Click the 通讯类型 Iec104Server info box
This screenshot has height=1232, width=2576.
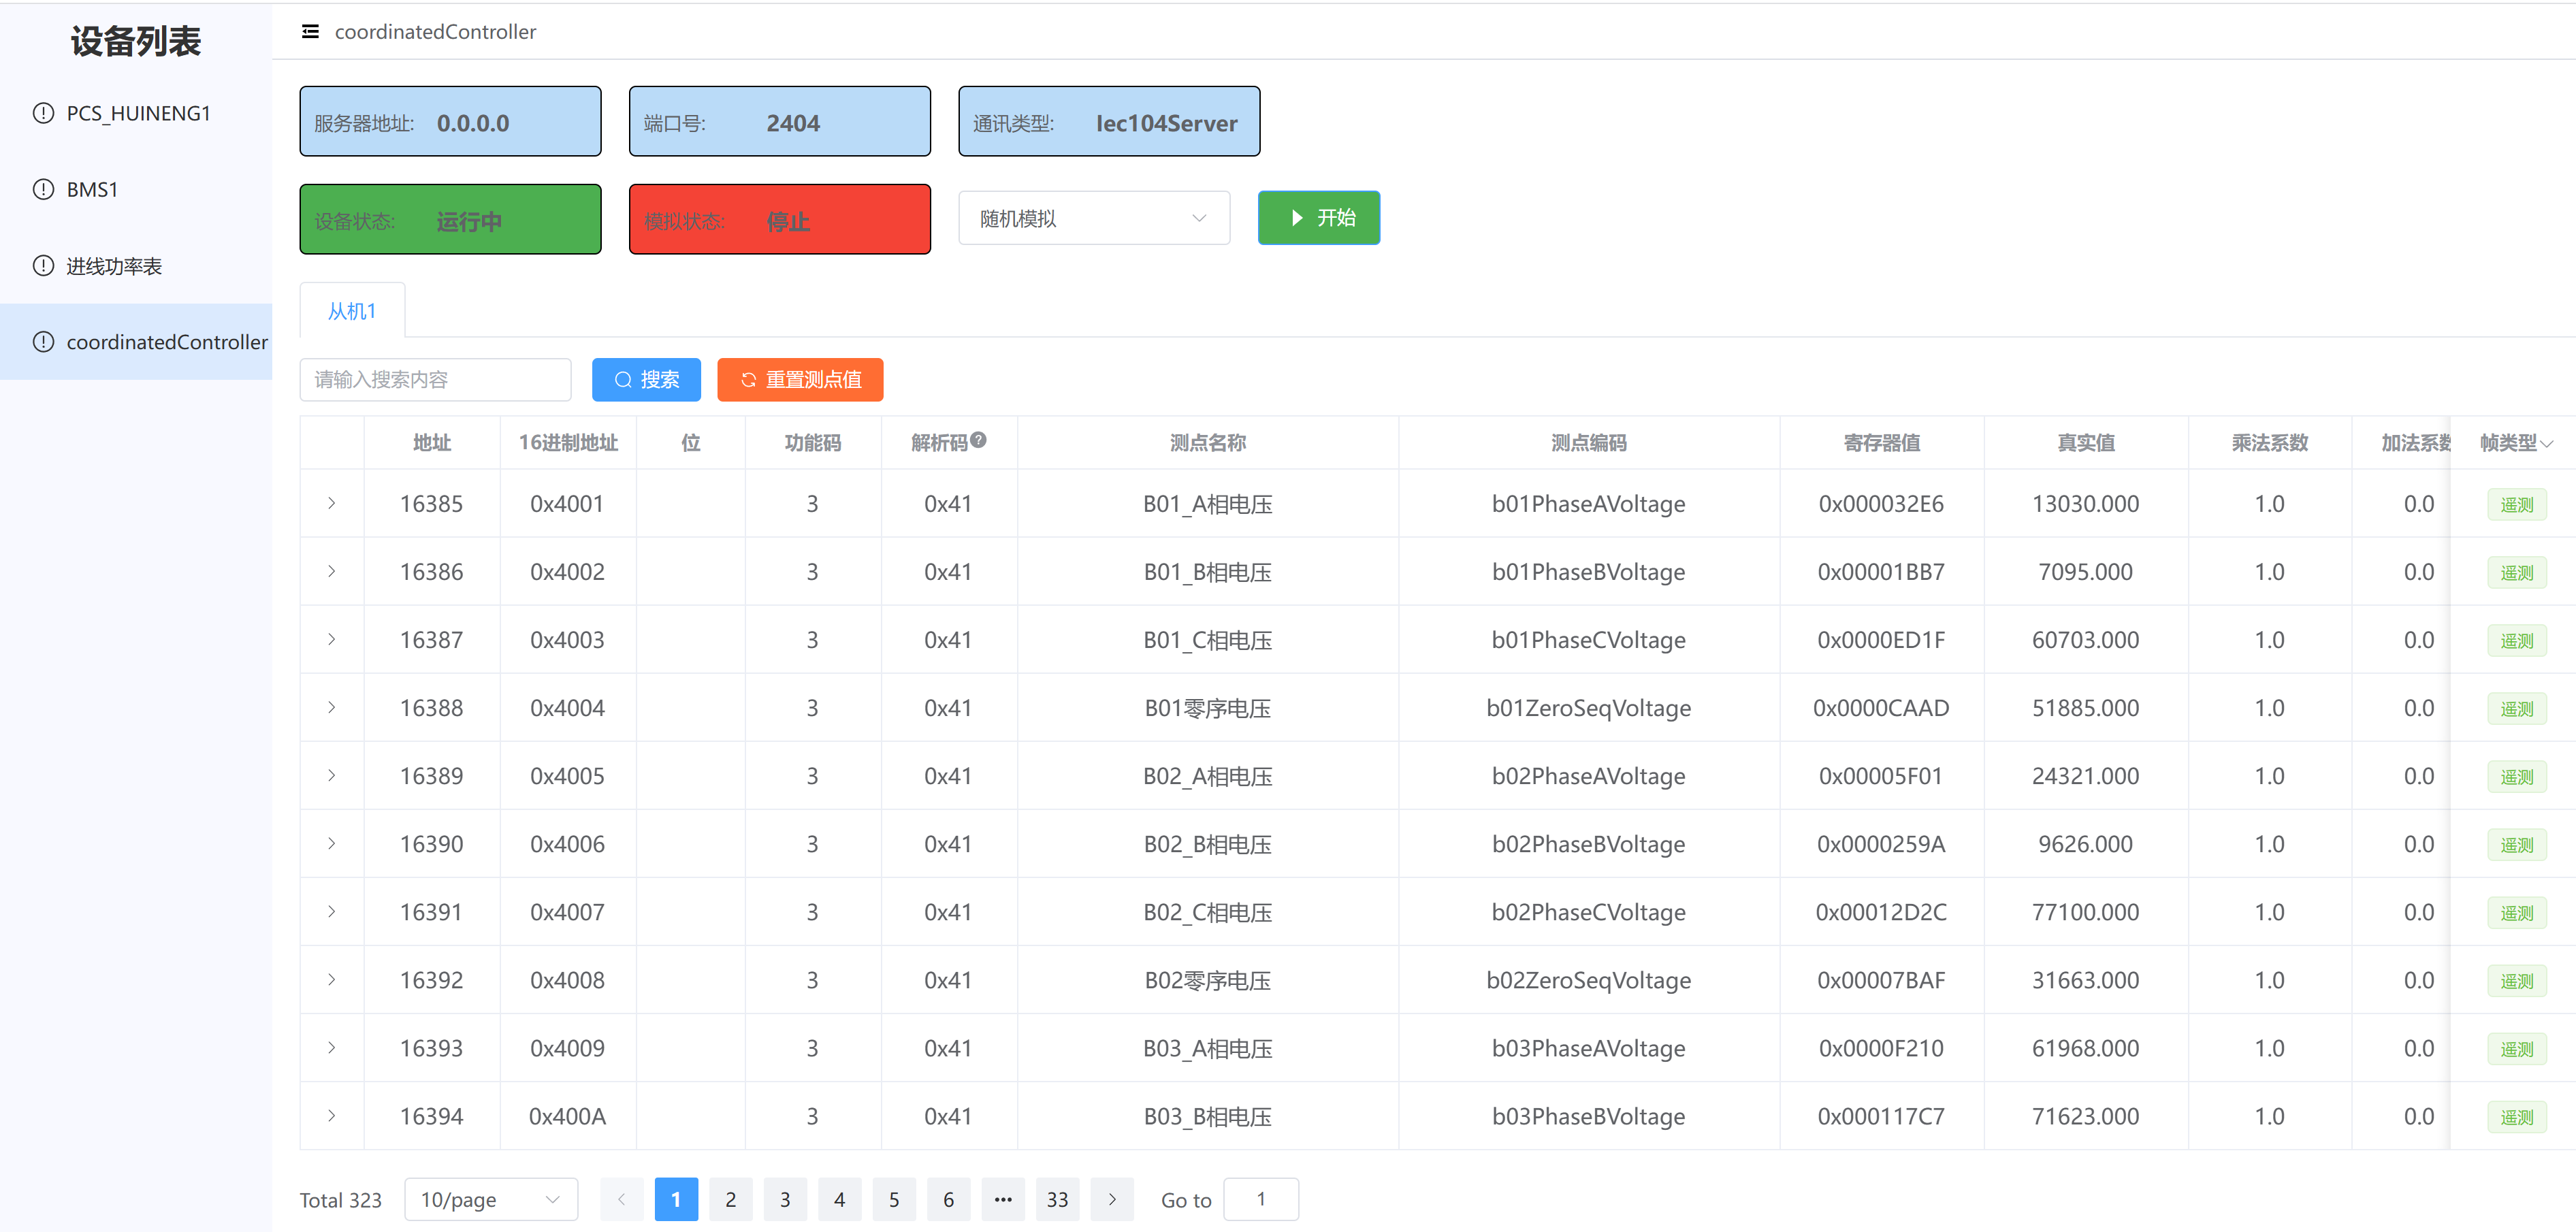tap(1109, 121)
